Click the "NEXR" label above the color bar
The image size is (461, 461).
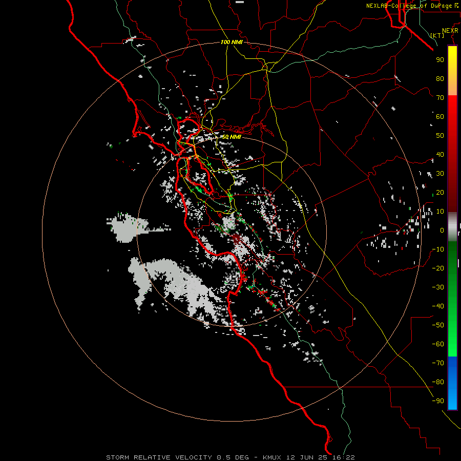450,31
